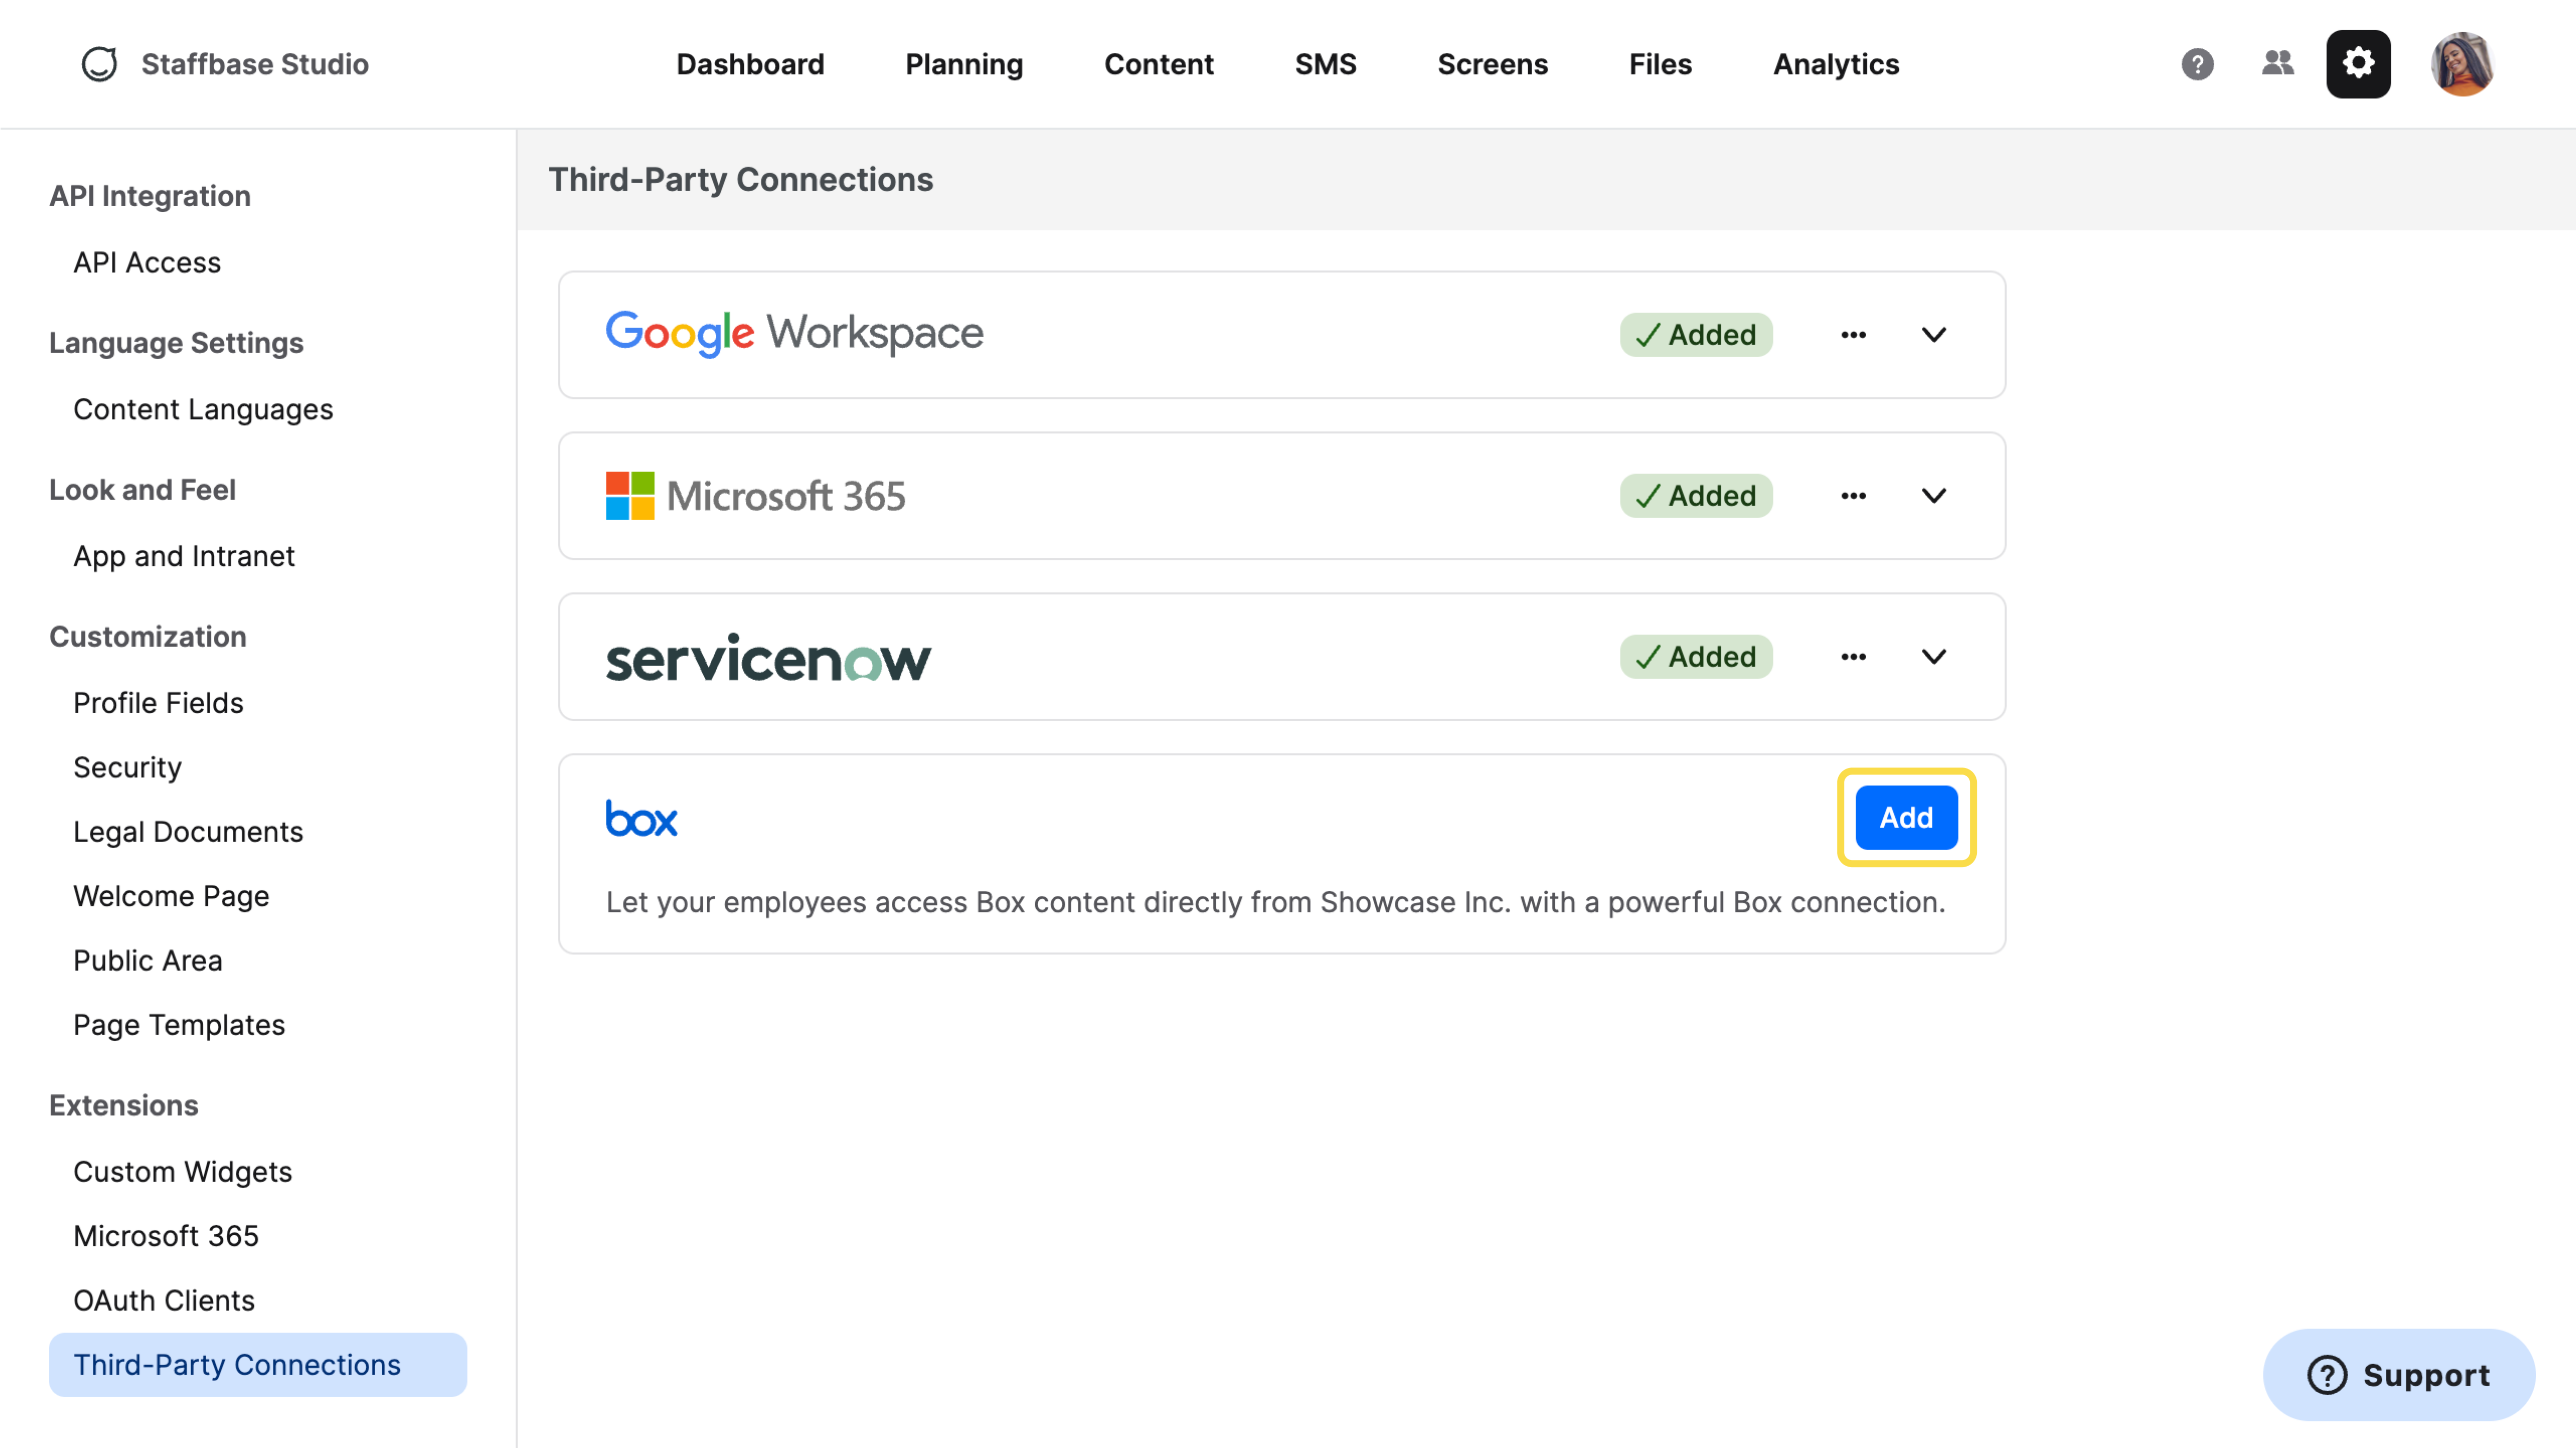Expand the ServiceNow connection
This screenshot has width=2576, height=1448.
click(x=1934, y=657)
